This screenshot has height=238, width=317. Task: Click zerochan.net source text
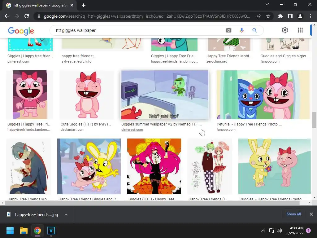pos(216,61)
